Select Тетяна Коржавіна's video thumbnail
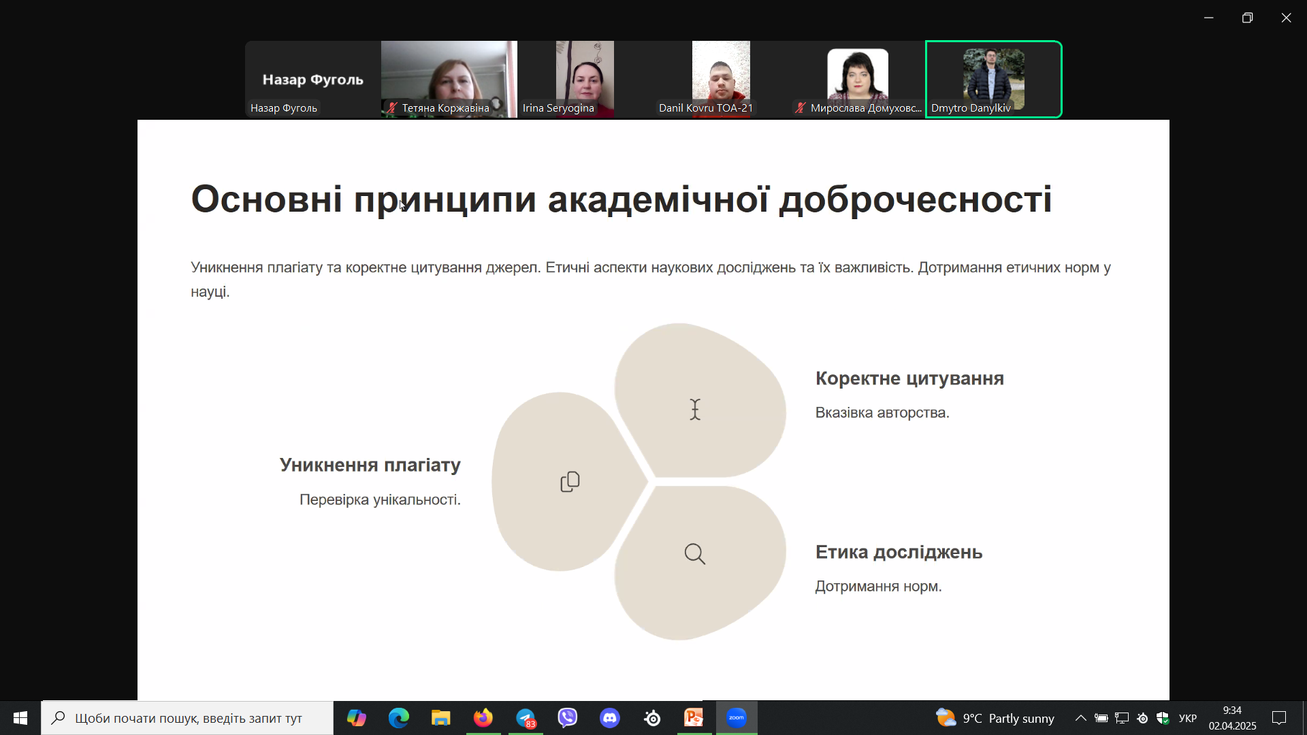Image resolution: width=1307 pixels, height=735 pixels. (449, 79)
